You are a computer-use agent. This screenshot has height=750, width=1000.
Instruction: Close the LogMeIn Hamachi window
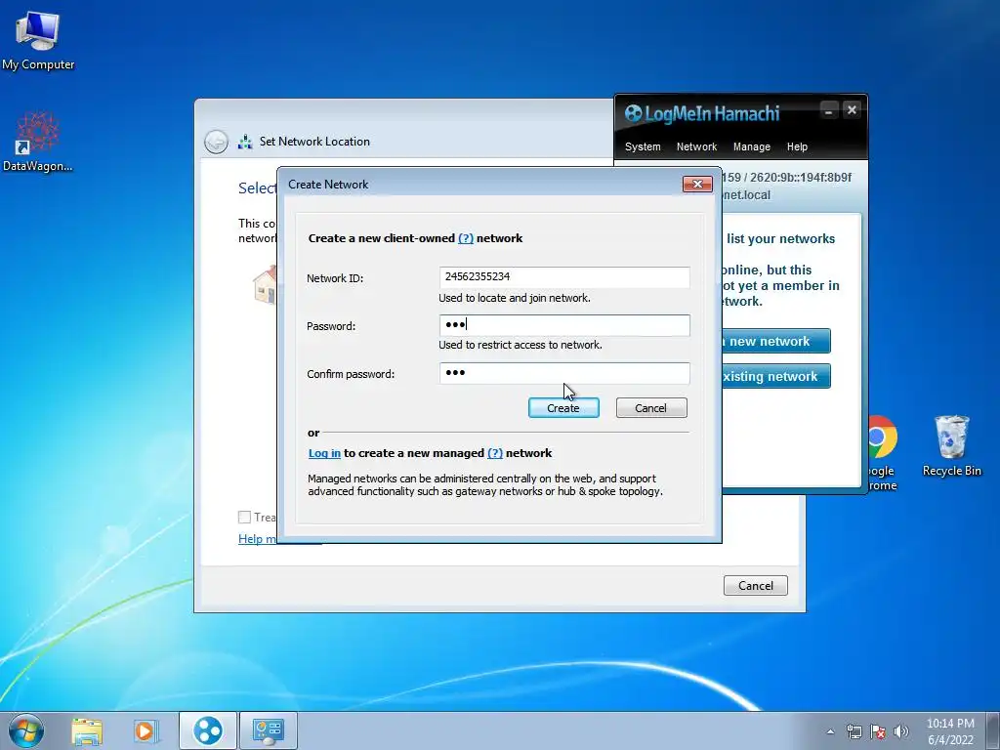coord(852,110)
